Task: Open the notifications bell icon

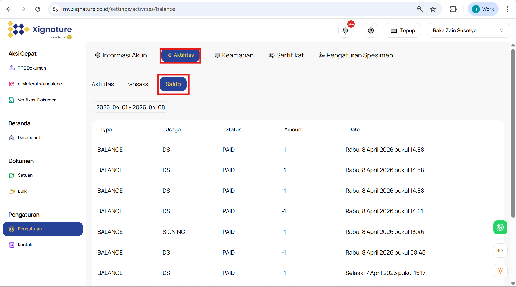Action: click(x=345, y=31)
